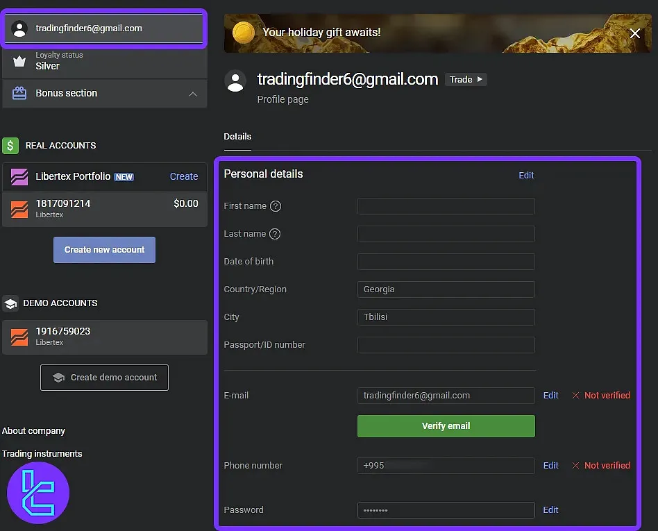Click the user avatar icon in the sidebar
Screen dimensions: 658x531
click(19, 28)
